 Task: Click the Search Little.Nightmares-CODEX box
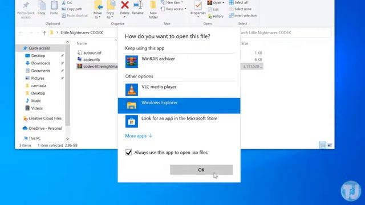pyautogui.click(x=286, y=33)
